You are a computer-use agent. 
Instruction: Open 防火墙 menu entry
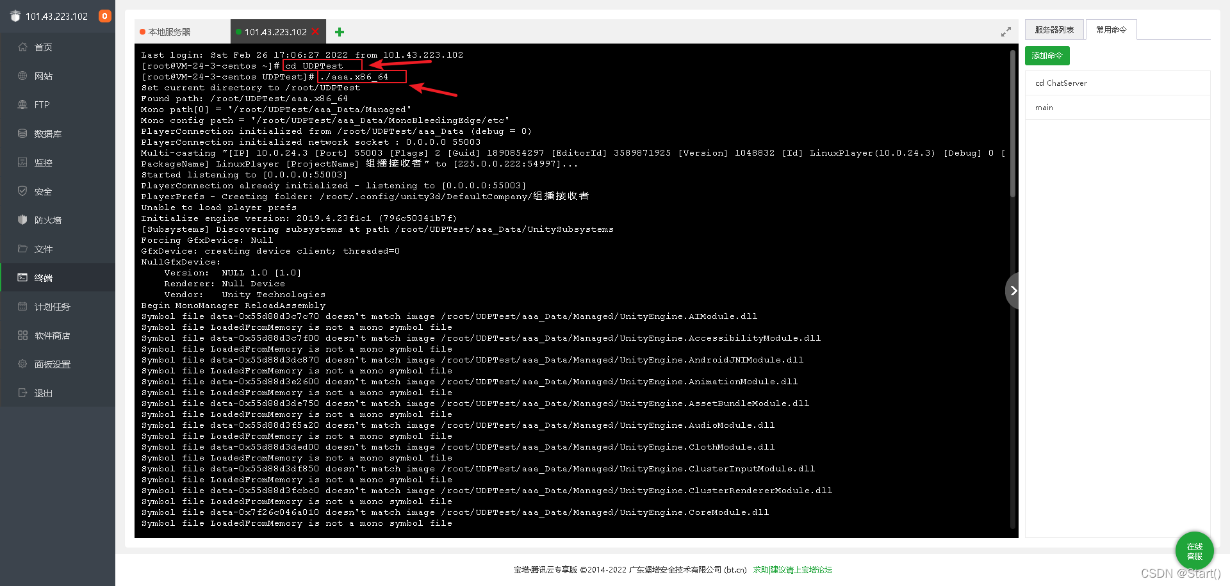tap(58, 220)
